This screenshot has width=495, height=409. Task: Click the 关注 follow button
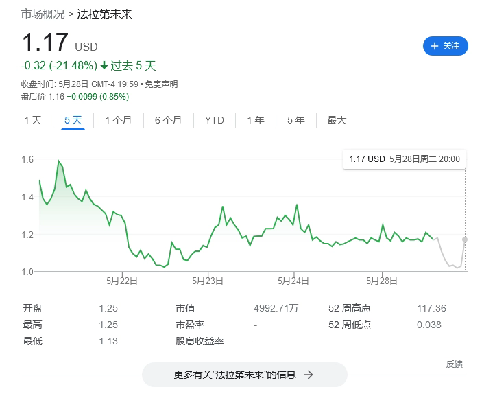click(445, 46)
